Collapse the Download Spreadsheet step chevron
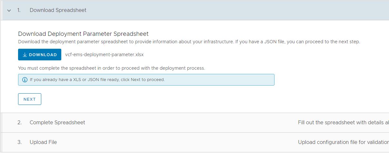Screen dimensions: 389x153 [9, 10]
